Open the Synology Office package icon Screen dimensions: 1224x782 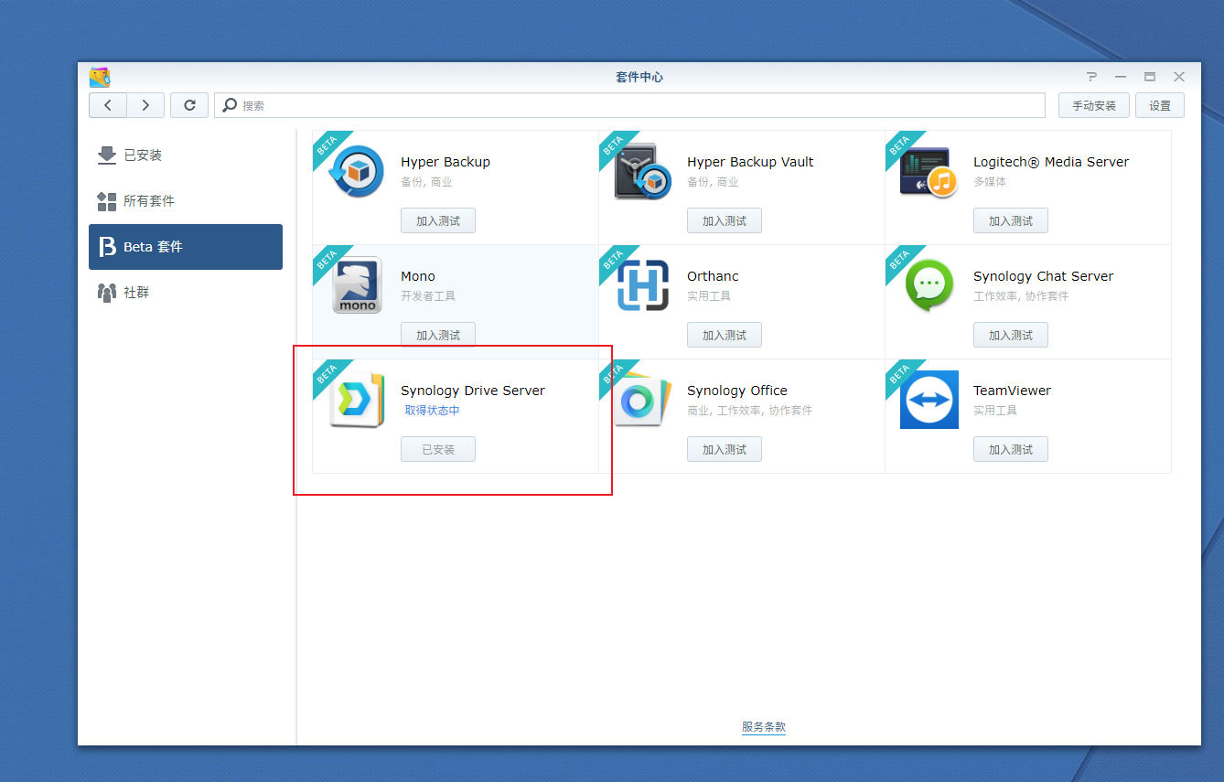pos(643,400)
